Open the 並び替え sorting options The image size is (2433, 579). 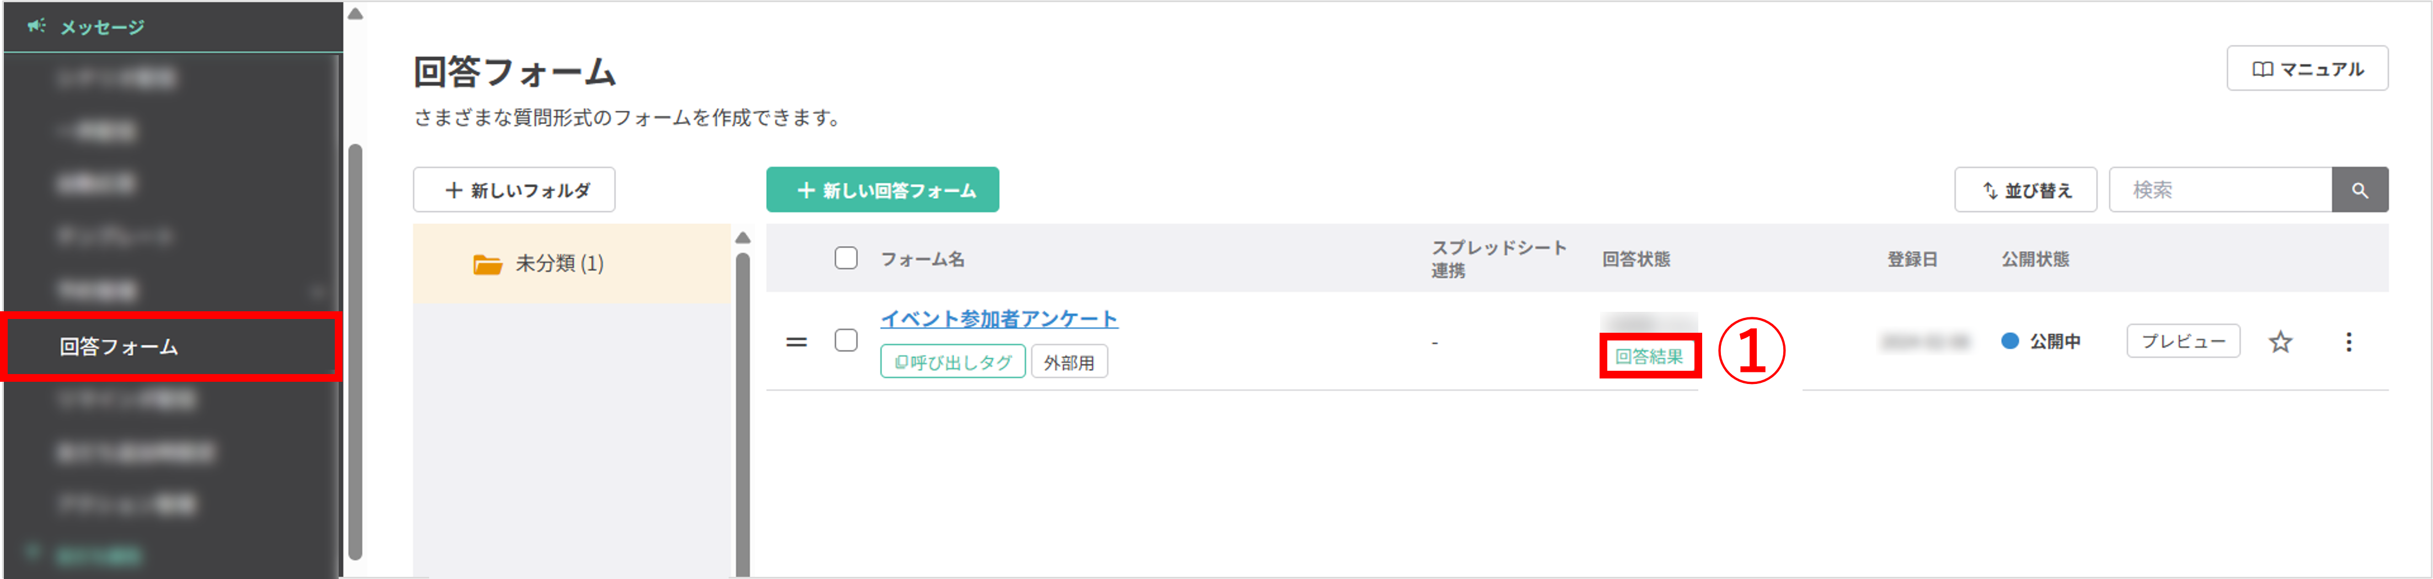coord(2025,190)
